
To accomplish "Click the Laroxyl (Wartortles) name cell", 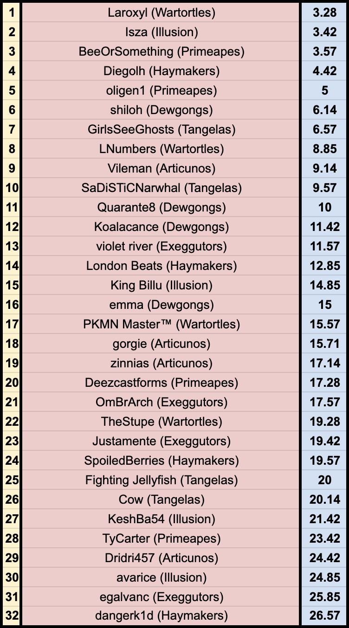I will click(161, 13).
